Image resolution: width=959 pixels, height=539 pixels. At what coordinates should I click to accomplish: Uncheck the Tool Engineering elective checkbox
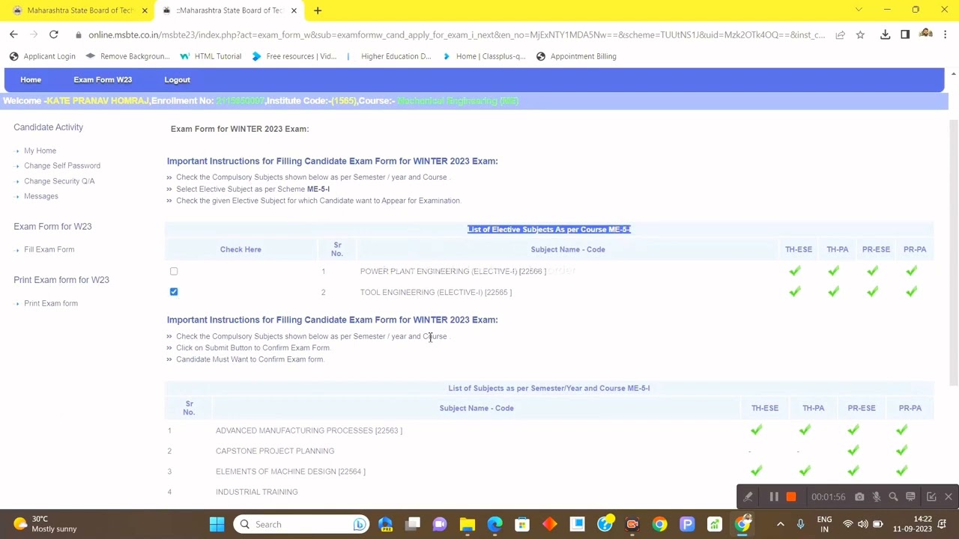(x=174, y=292)
